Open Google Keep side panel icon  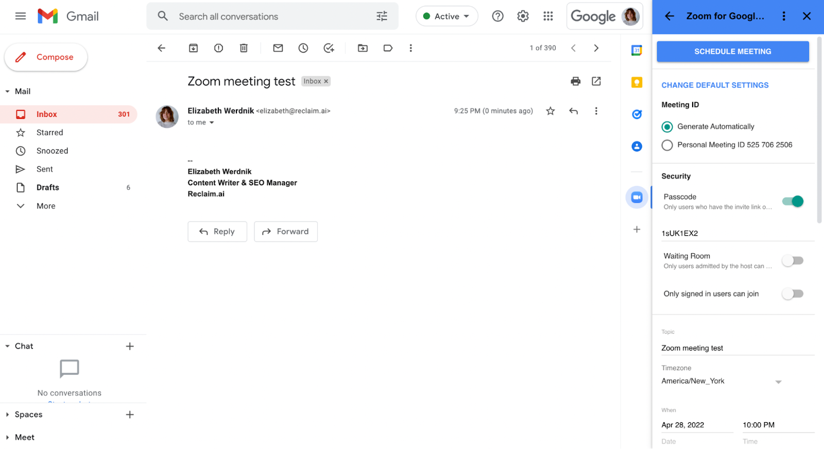637,82
